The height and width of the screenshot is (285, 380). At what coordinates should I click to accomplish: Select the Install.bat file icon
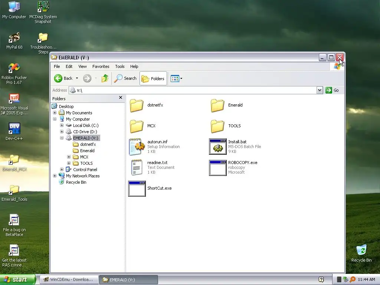click(x=217, y=147)
